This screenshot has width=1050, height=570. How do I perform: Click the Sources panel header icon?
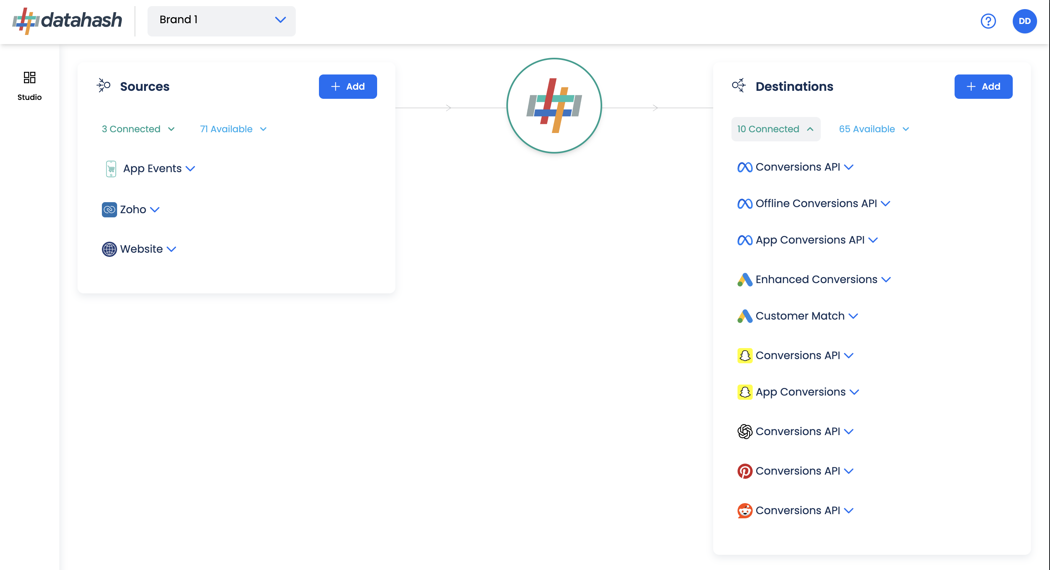click(x=103, y=85)
